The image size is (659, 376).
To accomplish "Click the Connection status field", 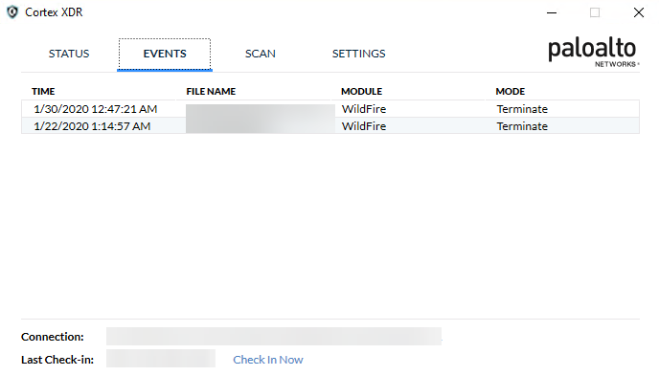I will [x=274, y=337].
